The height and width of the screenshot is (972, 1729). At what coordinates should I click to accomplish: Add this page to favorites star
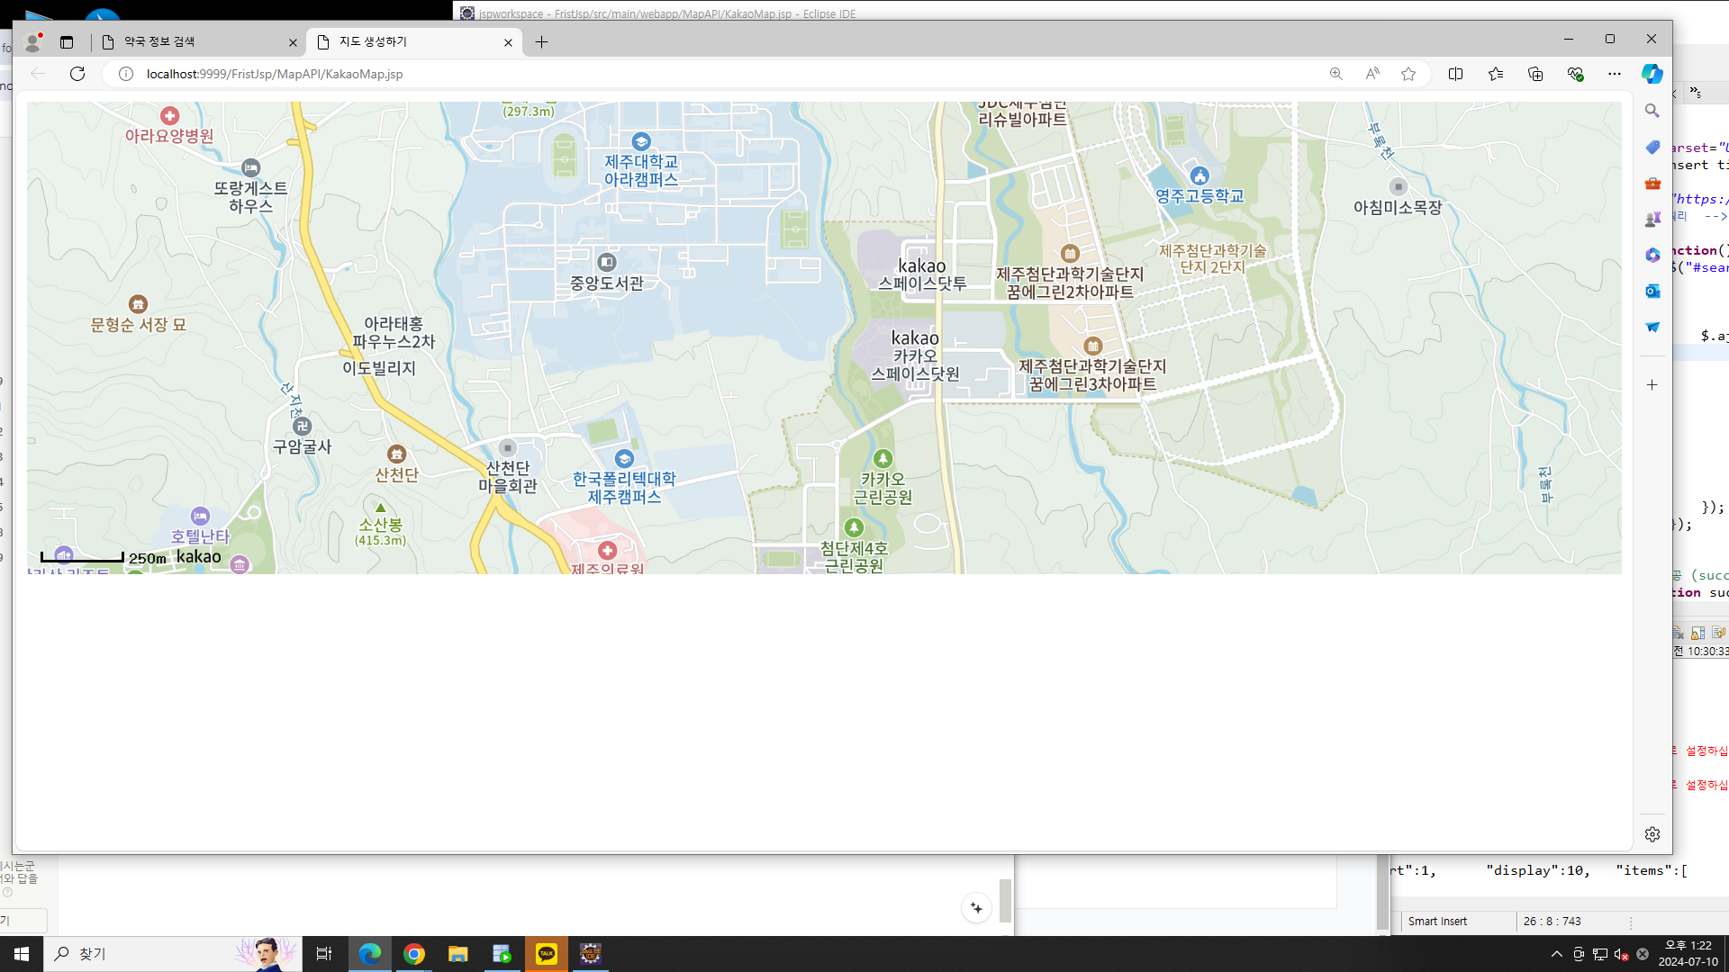coord(1408,74)
